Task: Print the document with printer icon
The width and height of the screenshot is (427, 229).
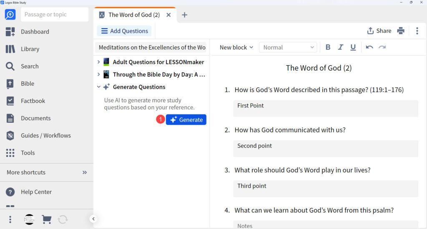Action: click(x=401, y=31)
